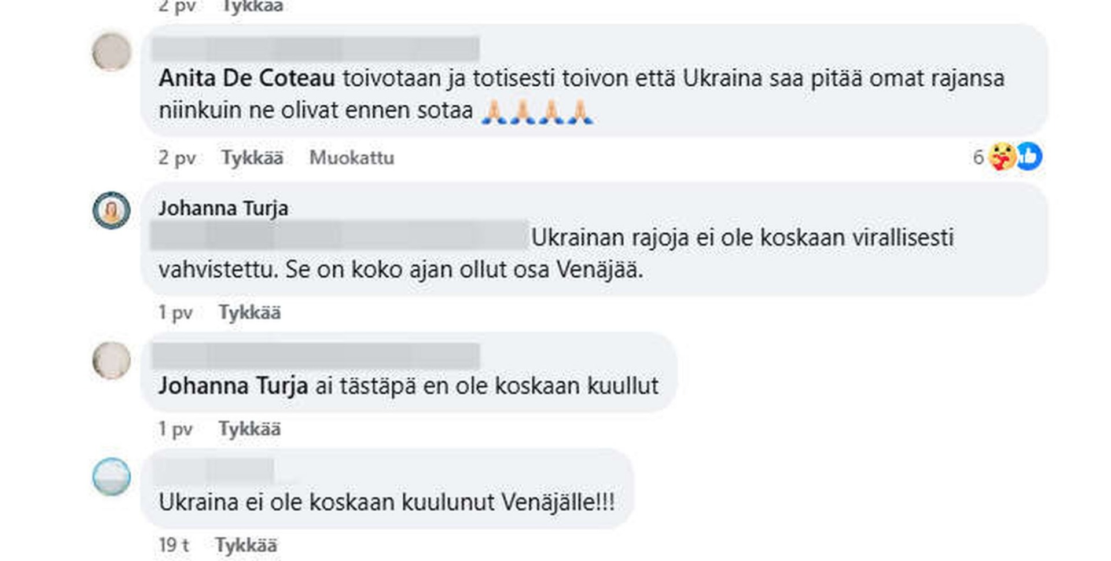Click Tykkää under Johanna Turja's comment

coord(249,313)
